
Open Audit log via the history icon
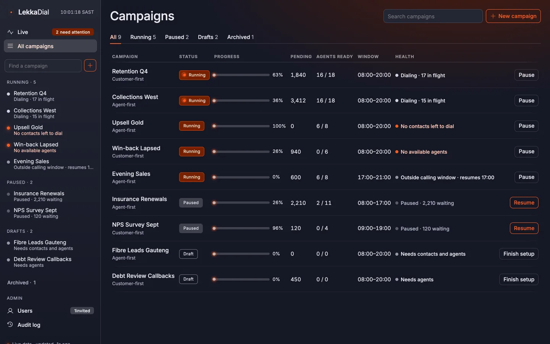10,325
